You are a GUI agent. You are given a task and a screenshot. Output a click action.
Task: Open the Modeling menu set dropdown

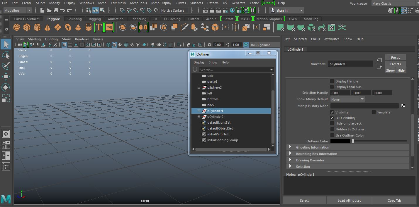pyautogui.click(x=18, y=11)
